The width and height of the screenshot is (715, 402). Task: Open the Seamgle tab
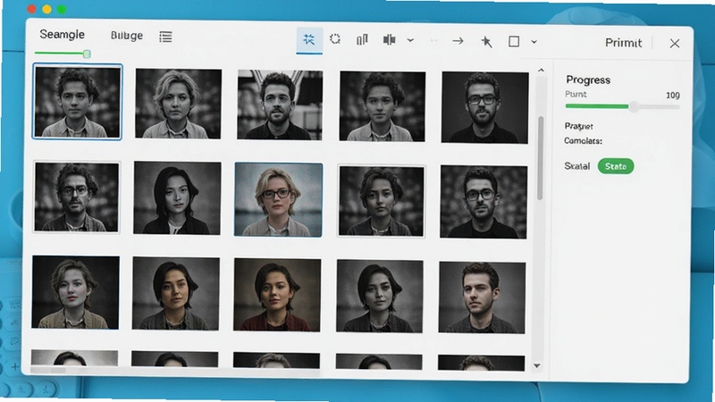(x=62, y=35)
